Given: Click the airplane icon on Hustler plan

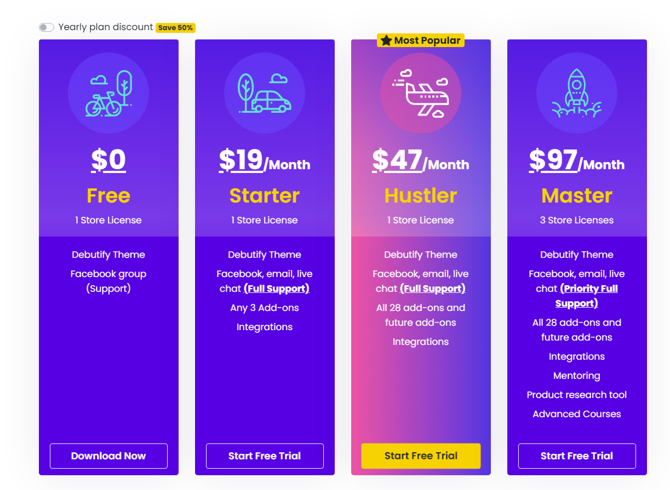Looking at the screenshot, I should pos(421,93).
